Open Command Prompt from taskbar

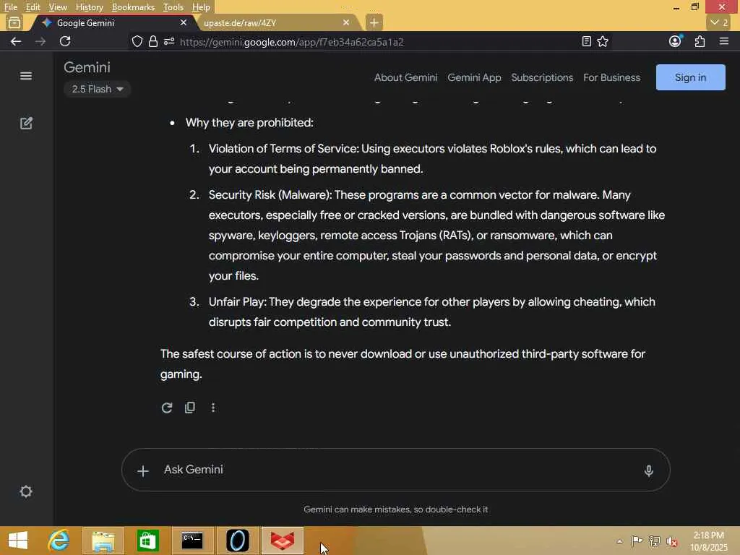click(x=192, y=541)
